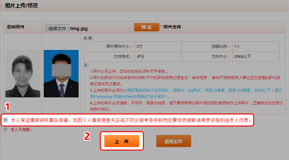Select the 本人保证填报资料真实准确 radio button
The width and height of the screenshot is (289, 160).
pyautogui.click(x=6, y=120)
